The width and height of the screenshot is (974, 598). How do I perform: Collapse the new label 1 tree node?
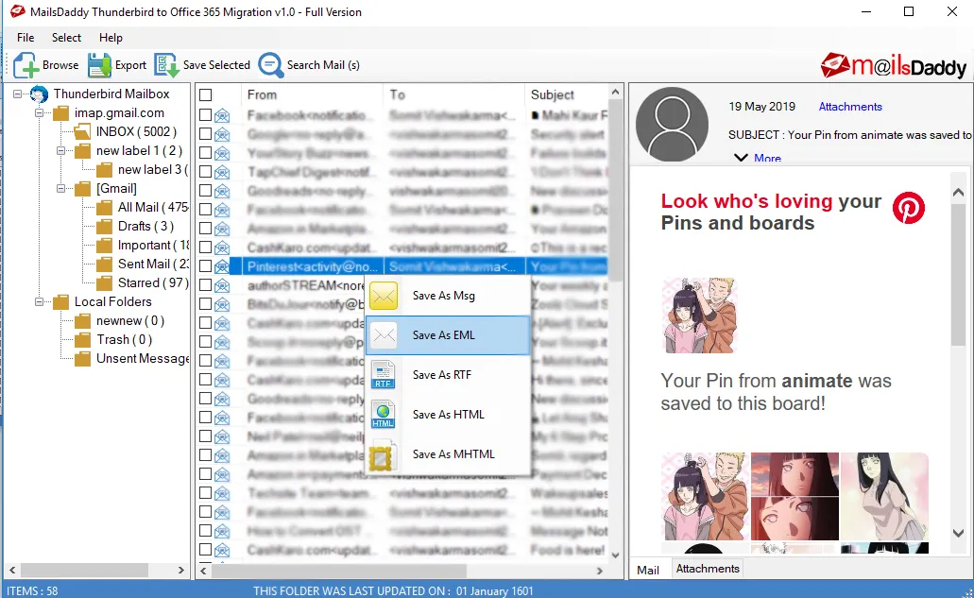pyautogui.click(x=60, y=151)
